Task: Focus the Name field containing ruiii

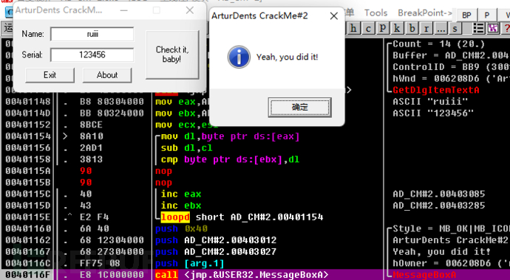Action: 92,34
